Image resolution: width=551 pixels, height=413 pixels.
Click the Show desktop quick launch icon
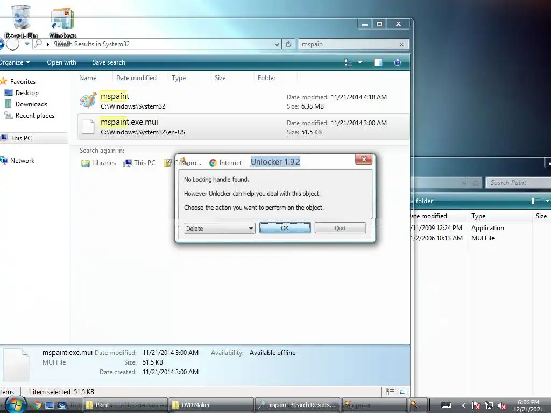click(50, 405)
